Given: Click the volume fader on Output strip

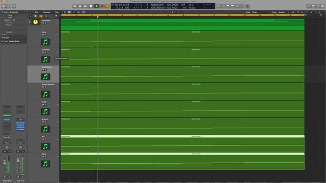Looking at the screenshot, I should click(x=18, y=160).
